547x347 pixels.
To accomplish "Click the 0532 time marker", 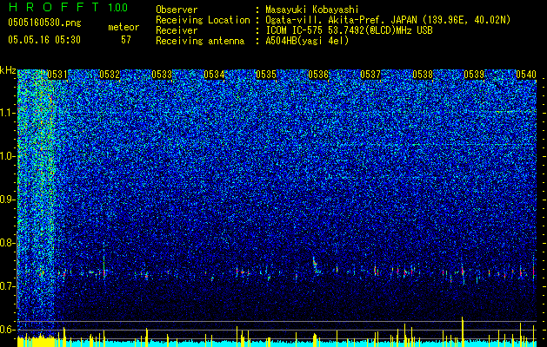I will click(x=110, y=75).
